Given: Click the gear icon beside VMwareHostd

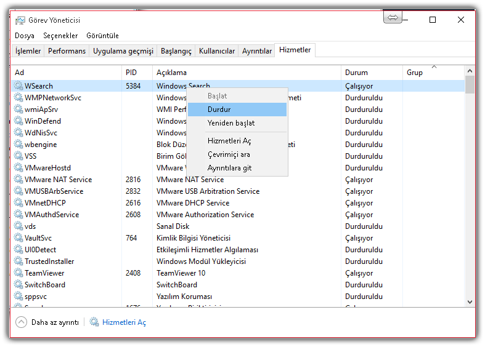Looking at the screenshot, I should pos(18,167).
